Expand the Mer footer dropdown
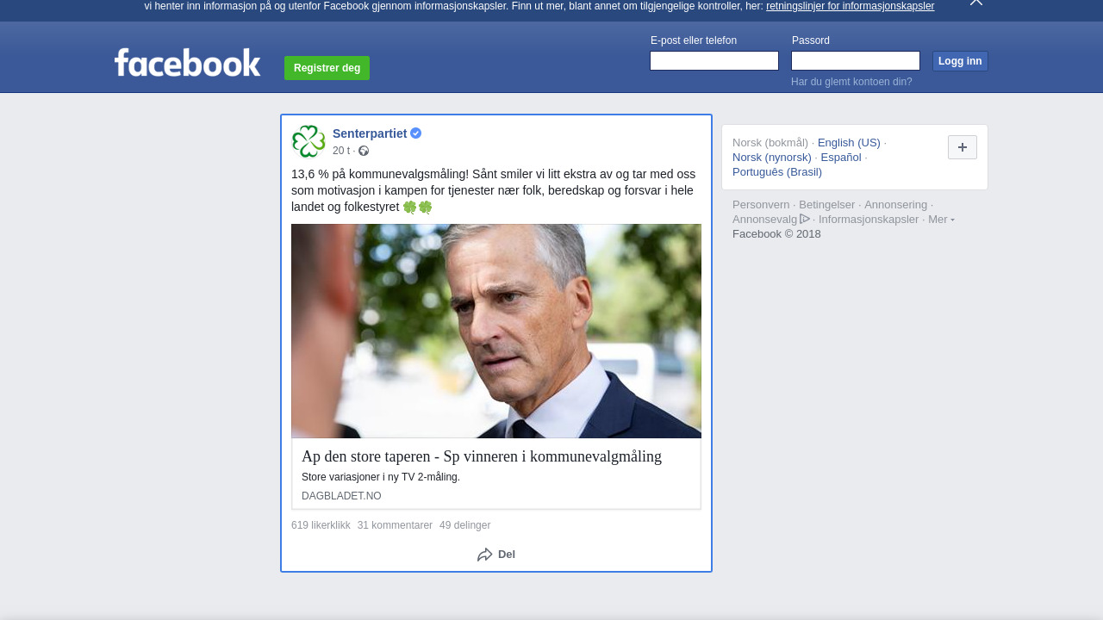Image resolution: width=1103 pixels, height=620 pixels. coord(941,220)
